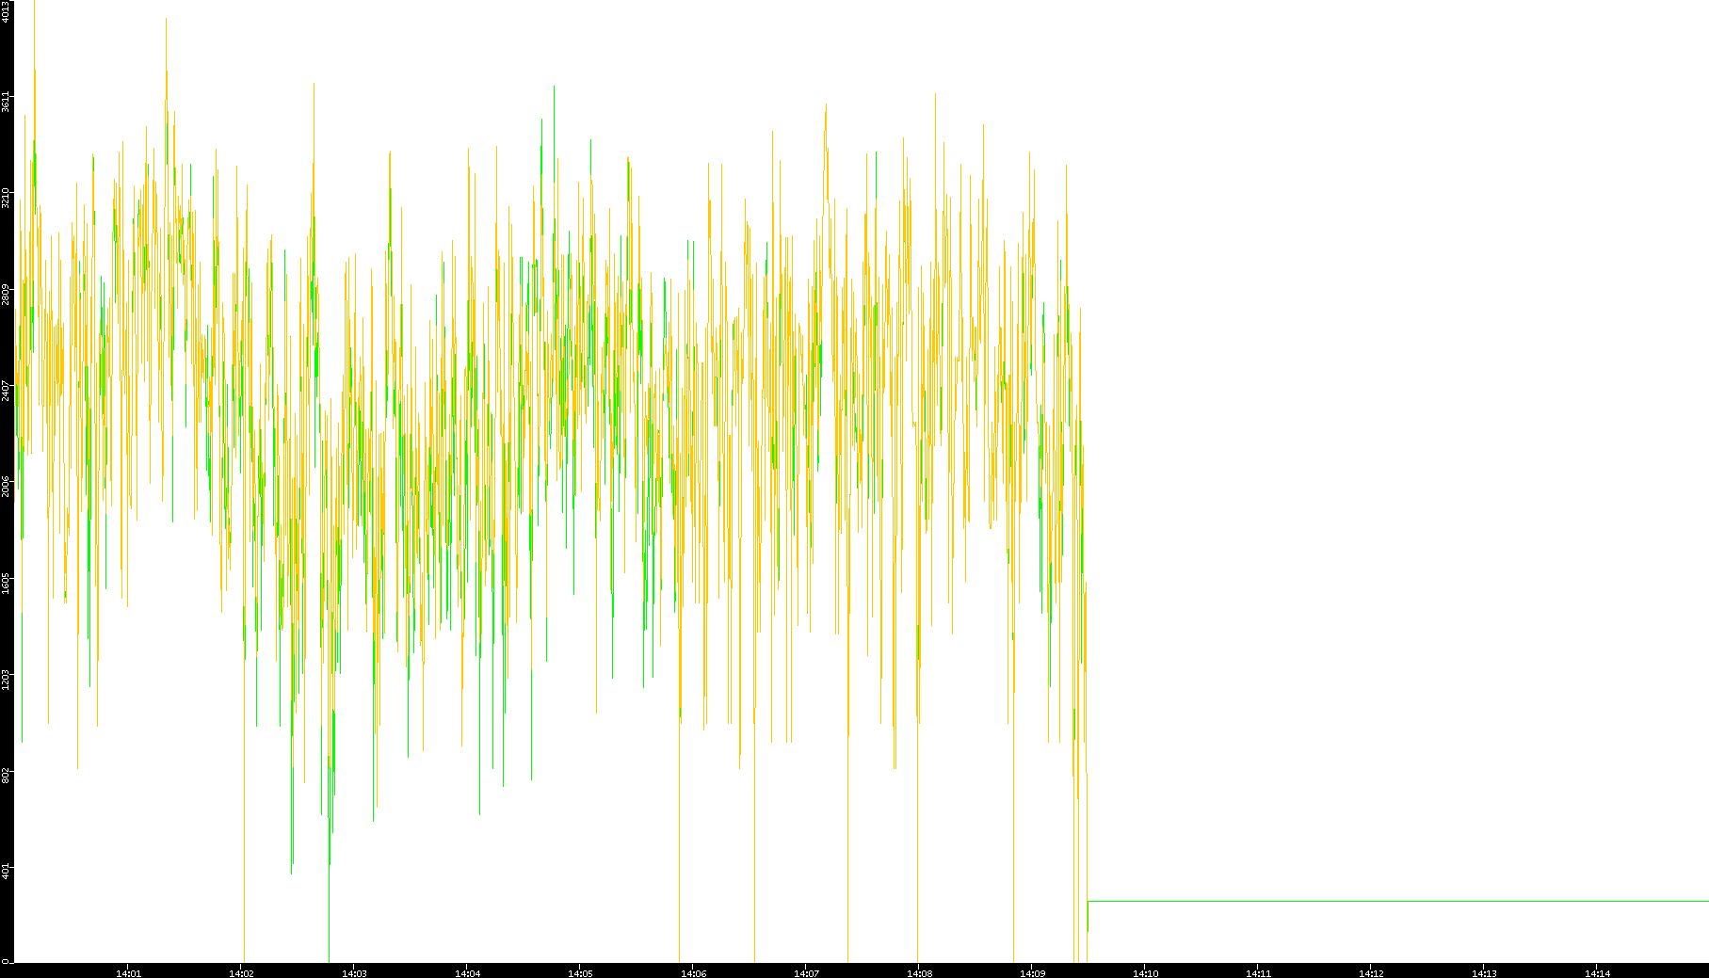Click the 14:07 time axis marker
This screenshot has height=978, width=1709.
[x=806, y=972]
